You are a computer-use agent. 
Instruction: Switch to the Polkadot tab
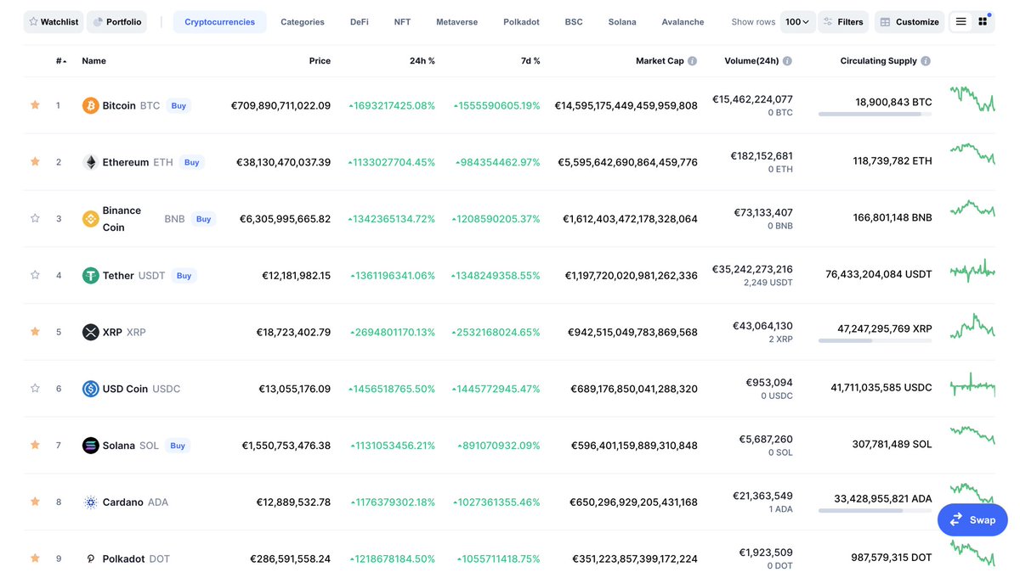521,22
